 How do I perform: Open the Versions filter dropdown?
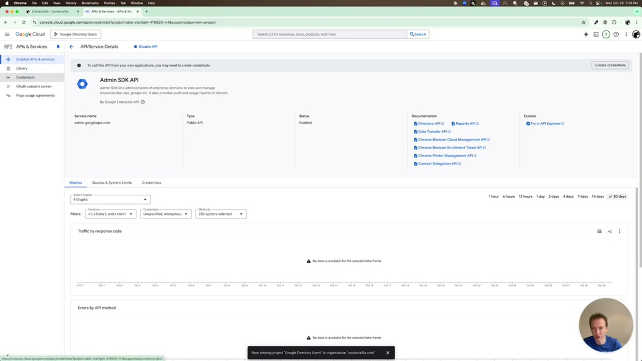click(x=110, y=214)
